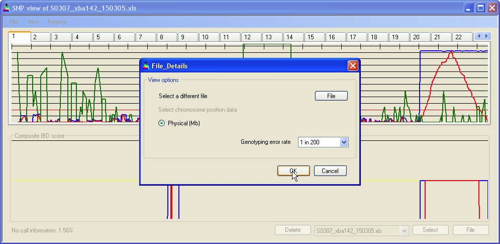Switch to chromosome tab 14
The height and width of the screenshot is (244, 500).
tap(293, 37)
